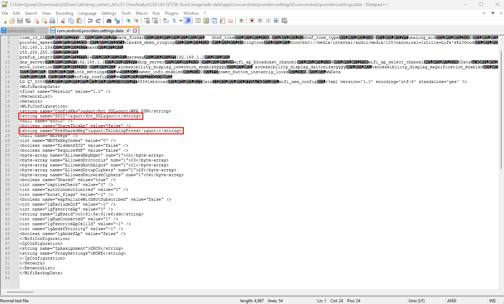Switch to the batterystats.txt tab
Image resolution: width=504 pixels, height=304 pixels.
point(21,30)
